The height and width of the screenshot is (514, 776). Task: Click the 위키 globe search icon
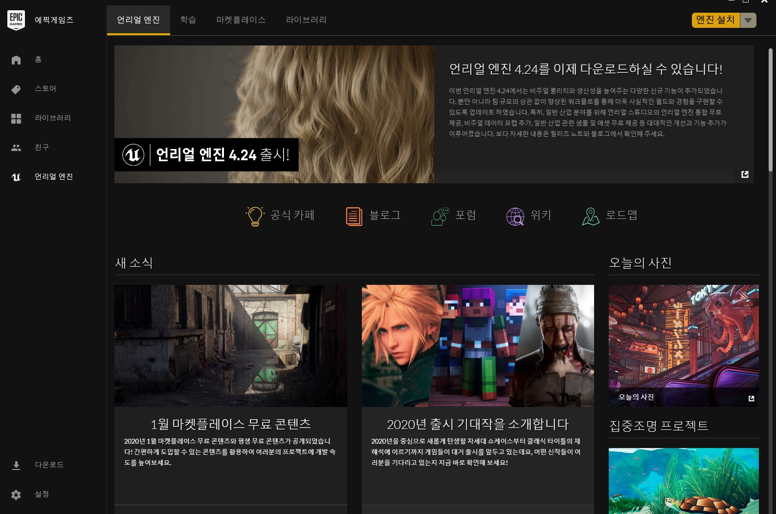[x=515, y=216]
